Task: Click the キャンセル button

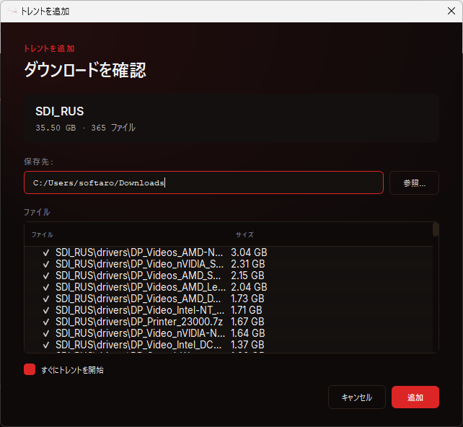Action: 357,397
